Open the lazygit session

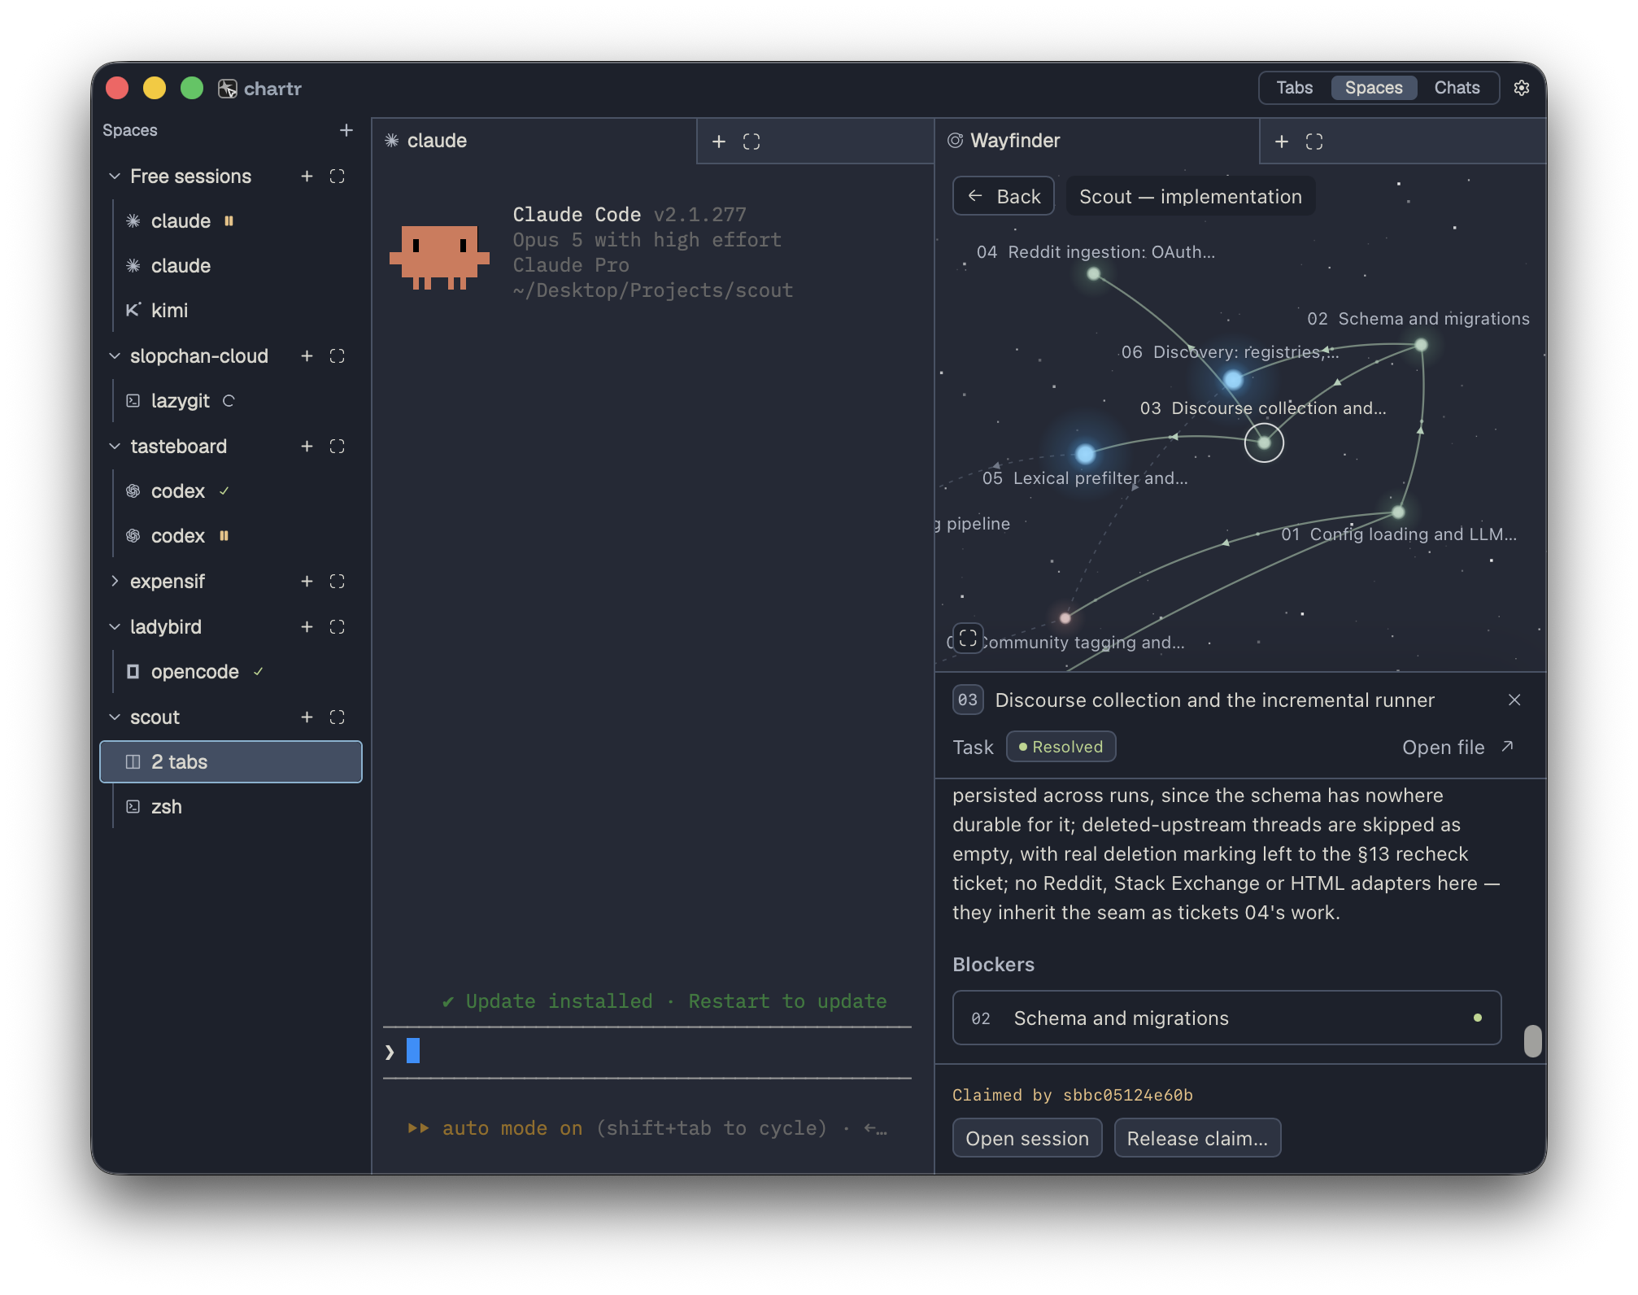click(231, 401)
